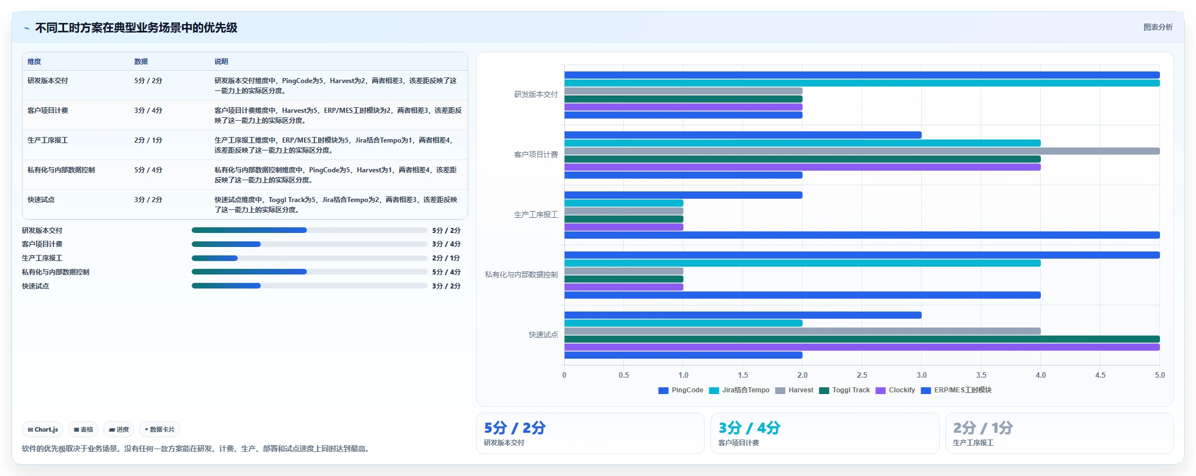Click the 客户项目计费 y-axis label in chart
The width and height of the screenshot is (1196, 476).
[536, 155]
